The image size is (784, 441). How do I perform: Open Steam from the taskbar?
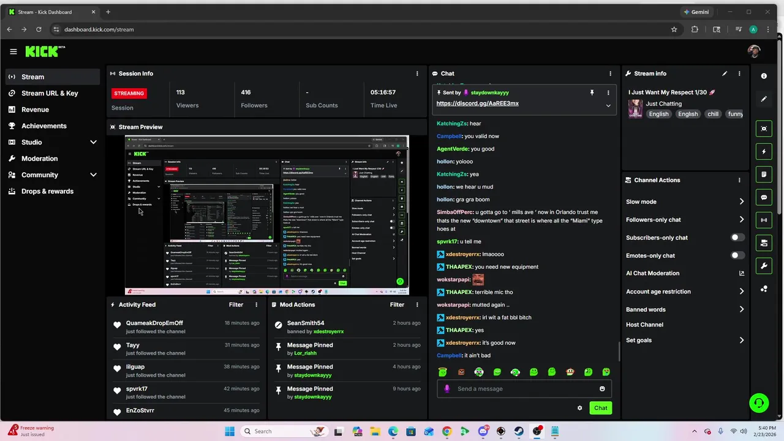click(x=519, y=431)
